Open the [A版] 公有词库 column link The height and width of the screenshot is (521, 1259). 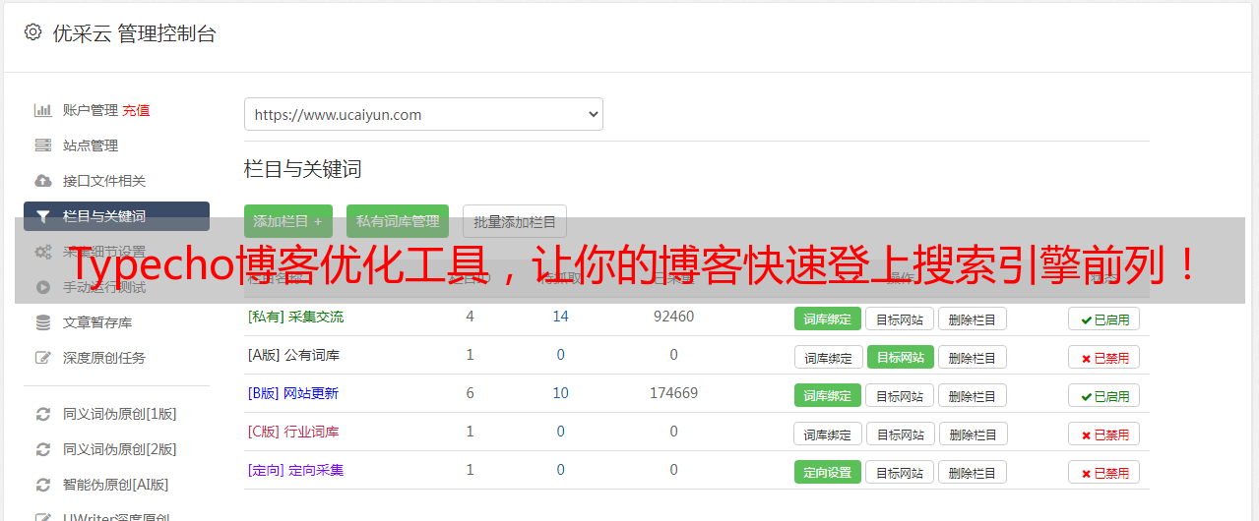click(293, 355)
